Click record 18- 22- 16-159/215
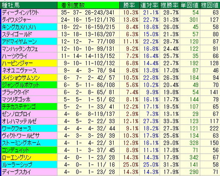220x176 pixels. click(88, 27)
